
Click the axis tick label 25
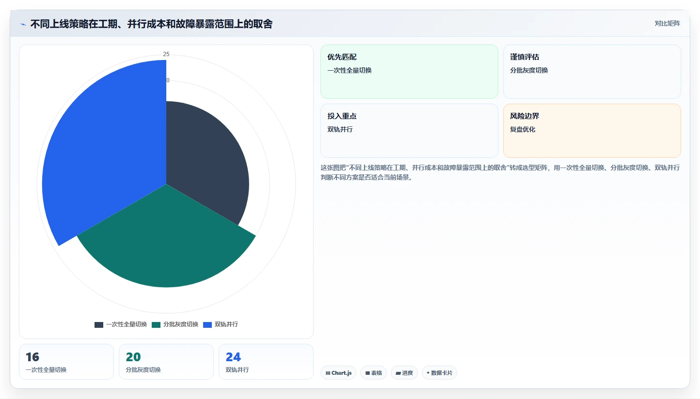pos(166,54)
